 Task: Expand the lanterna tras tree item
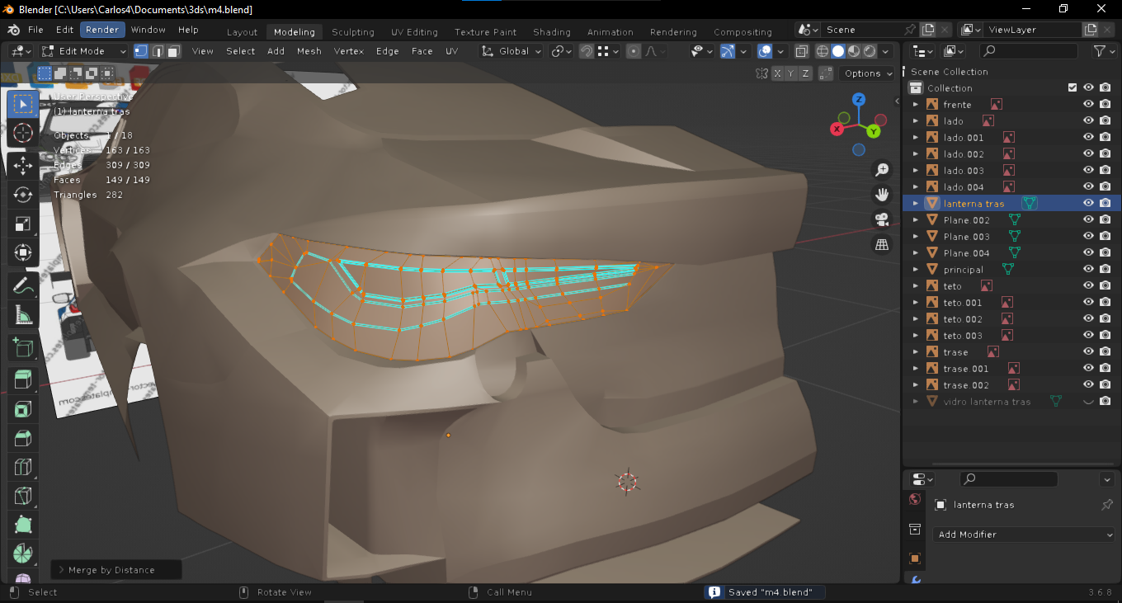click(x=915, y=203)
